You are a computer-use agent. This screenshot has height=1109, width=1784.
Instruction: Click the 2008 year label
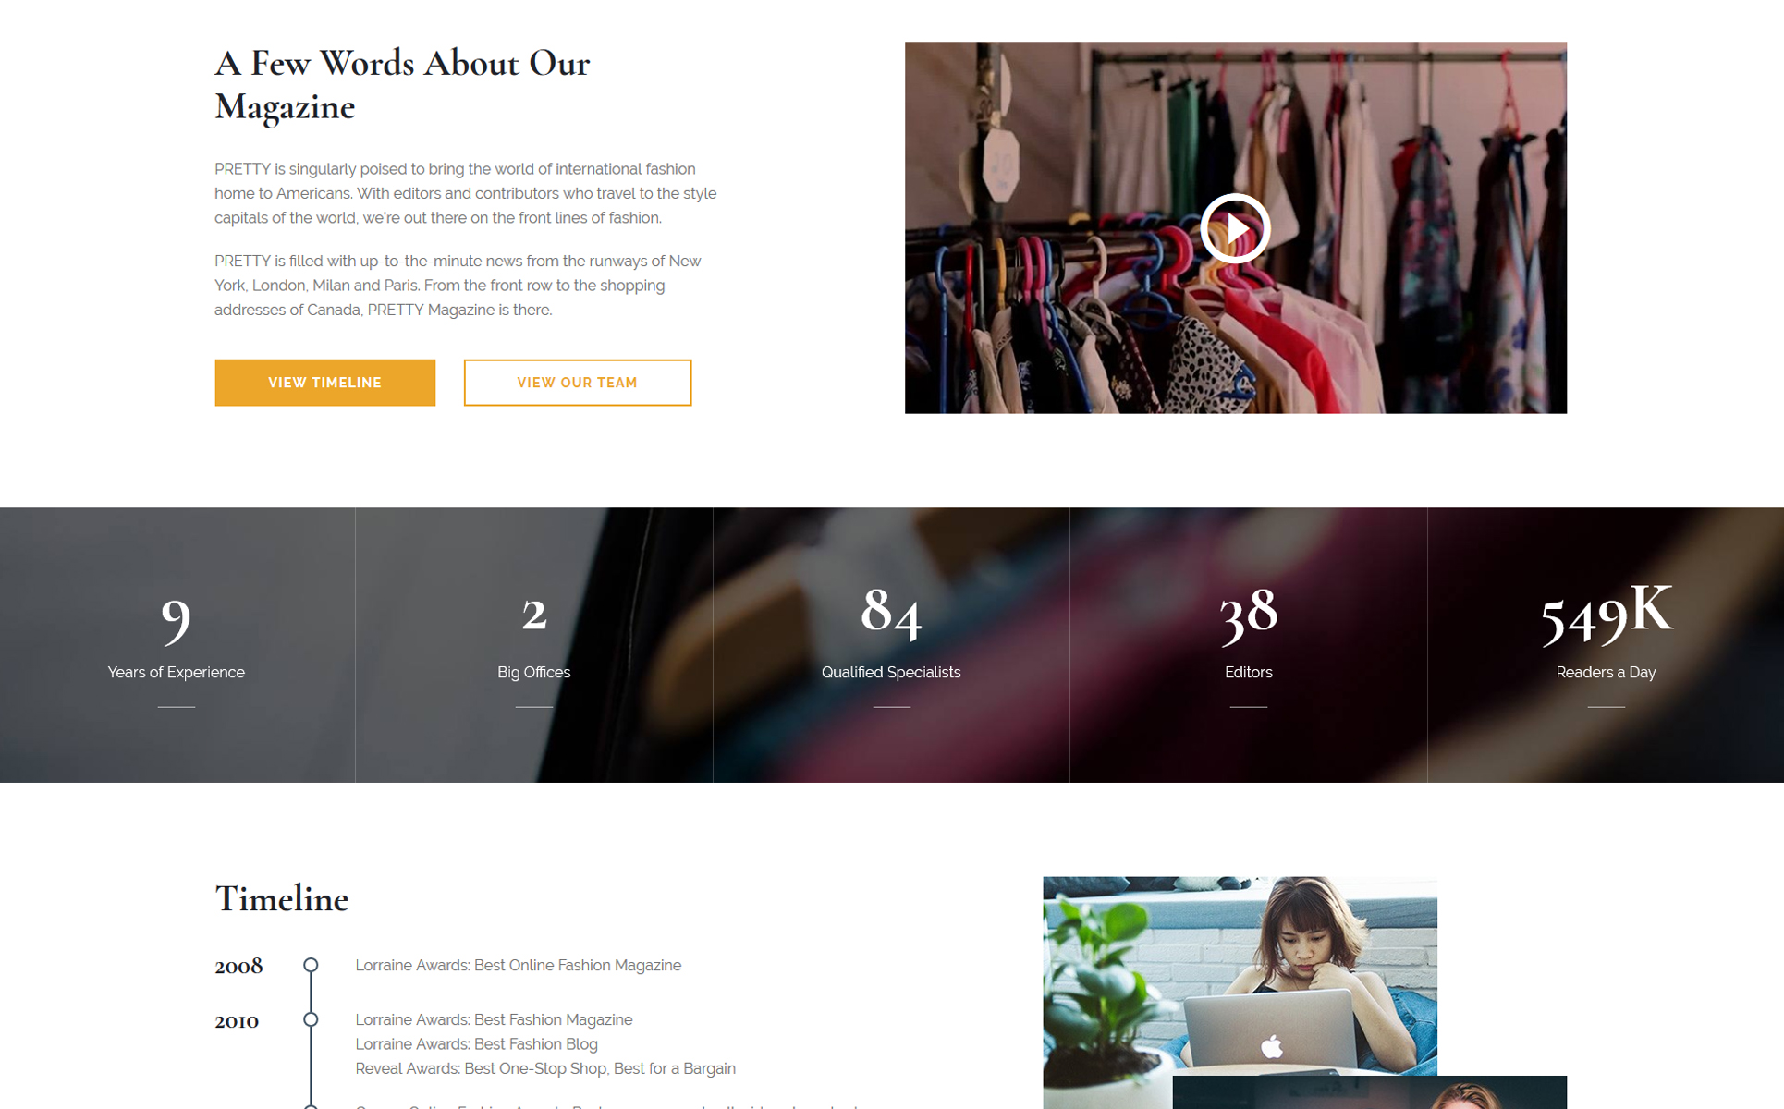238,966
